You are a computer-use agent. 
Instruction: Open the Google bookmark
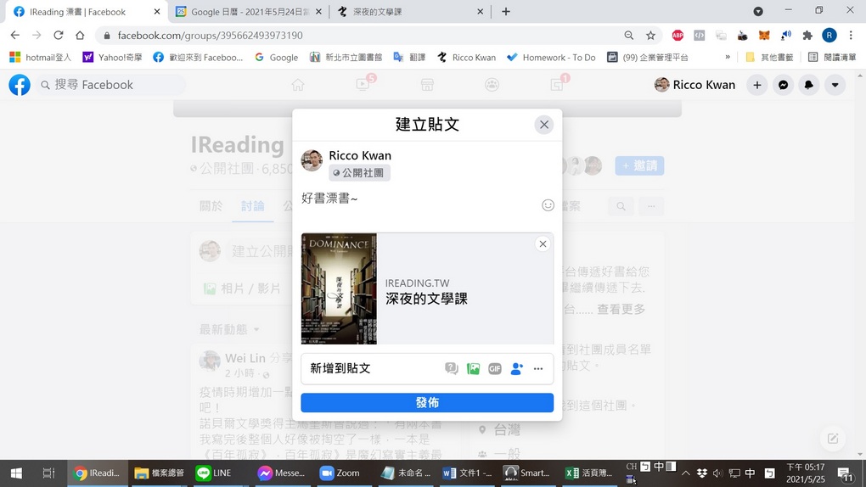point(276,58)
